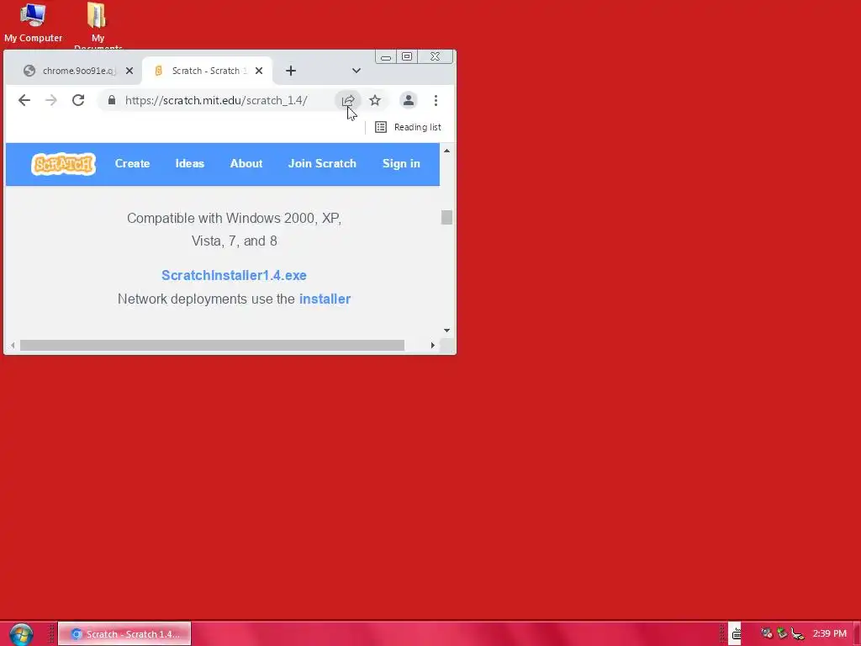Viewport: 861px width, 646px height.
Task: Click the vertical scrollbar thumb
Action: click(x=447, y=218)
